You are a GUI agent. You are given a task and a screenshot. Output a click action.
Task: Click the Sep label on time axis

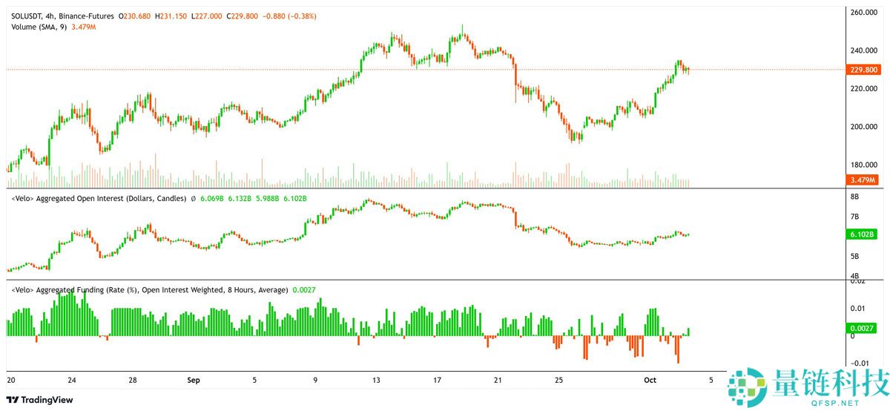tap(193, 381)
